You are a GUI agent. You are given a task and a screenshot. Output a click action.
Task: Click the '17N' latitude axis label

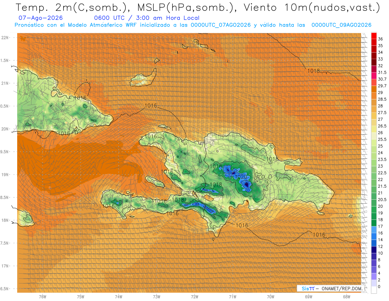pos(5,266)
